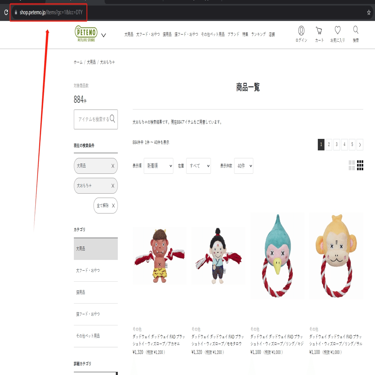
Task: Open the その他ペット用品 menu in the top navigation
Action: [213, 34]
